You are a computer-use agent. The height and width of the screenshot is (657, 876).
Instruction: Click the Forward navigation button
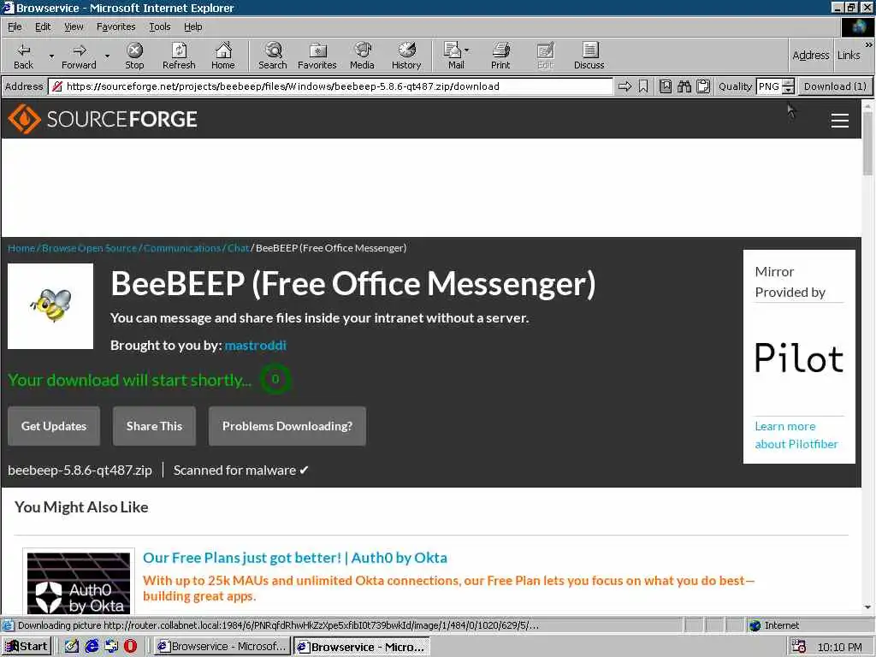click(79, 56)
